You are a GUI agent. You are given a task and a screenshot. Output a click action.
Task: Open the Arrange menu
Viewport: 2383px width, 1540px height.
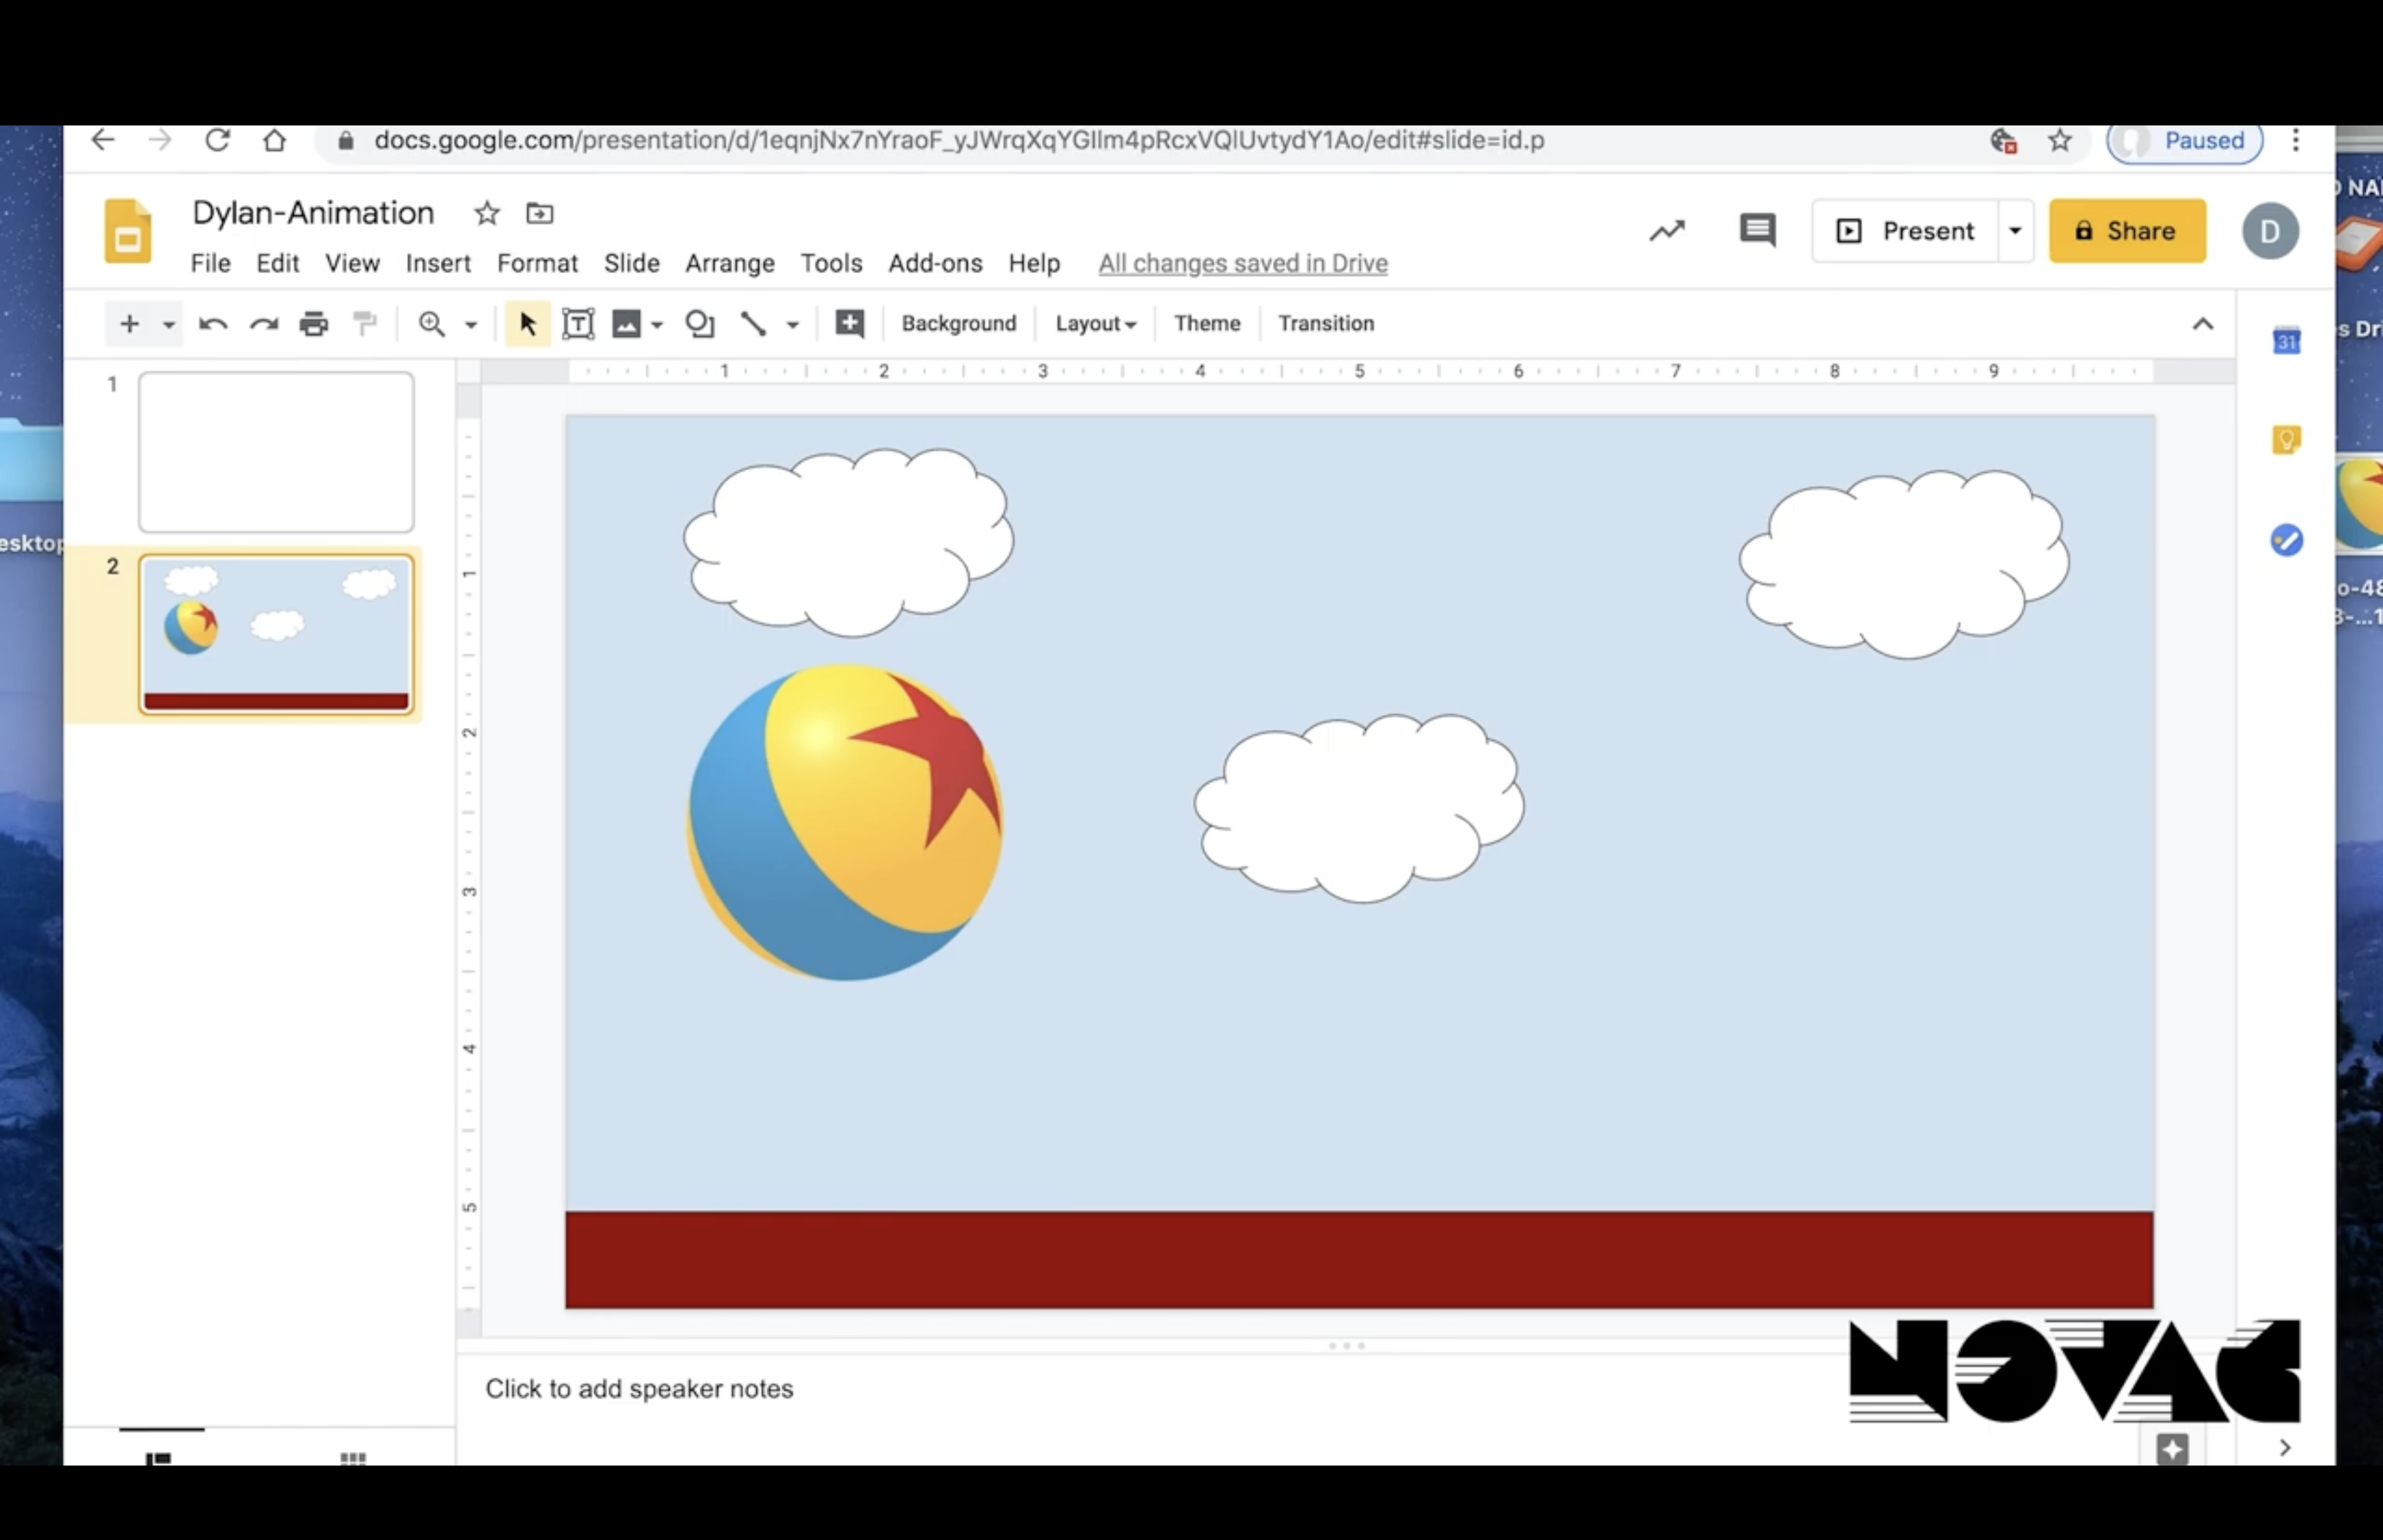coord(729,263)
